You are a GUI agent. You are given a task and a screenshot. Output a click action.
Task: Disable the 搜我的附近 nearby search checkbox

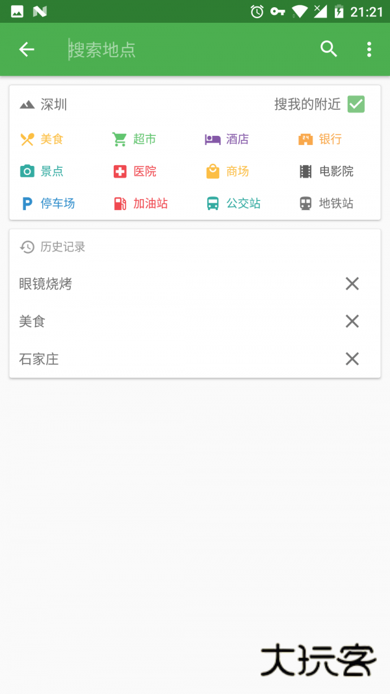click(356, 104)
